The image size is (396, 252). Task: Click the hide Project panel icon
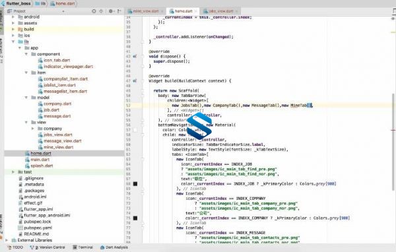119,11
